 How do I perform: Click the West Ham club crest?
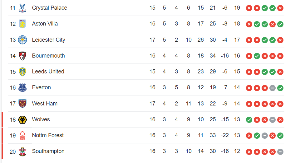(x=22, y=104)
